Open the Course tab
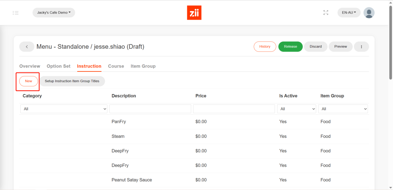The height and width of the screenshot is (190, 393). click(116, 66)
